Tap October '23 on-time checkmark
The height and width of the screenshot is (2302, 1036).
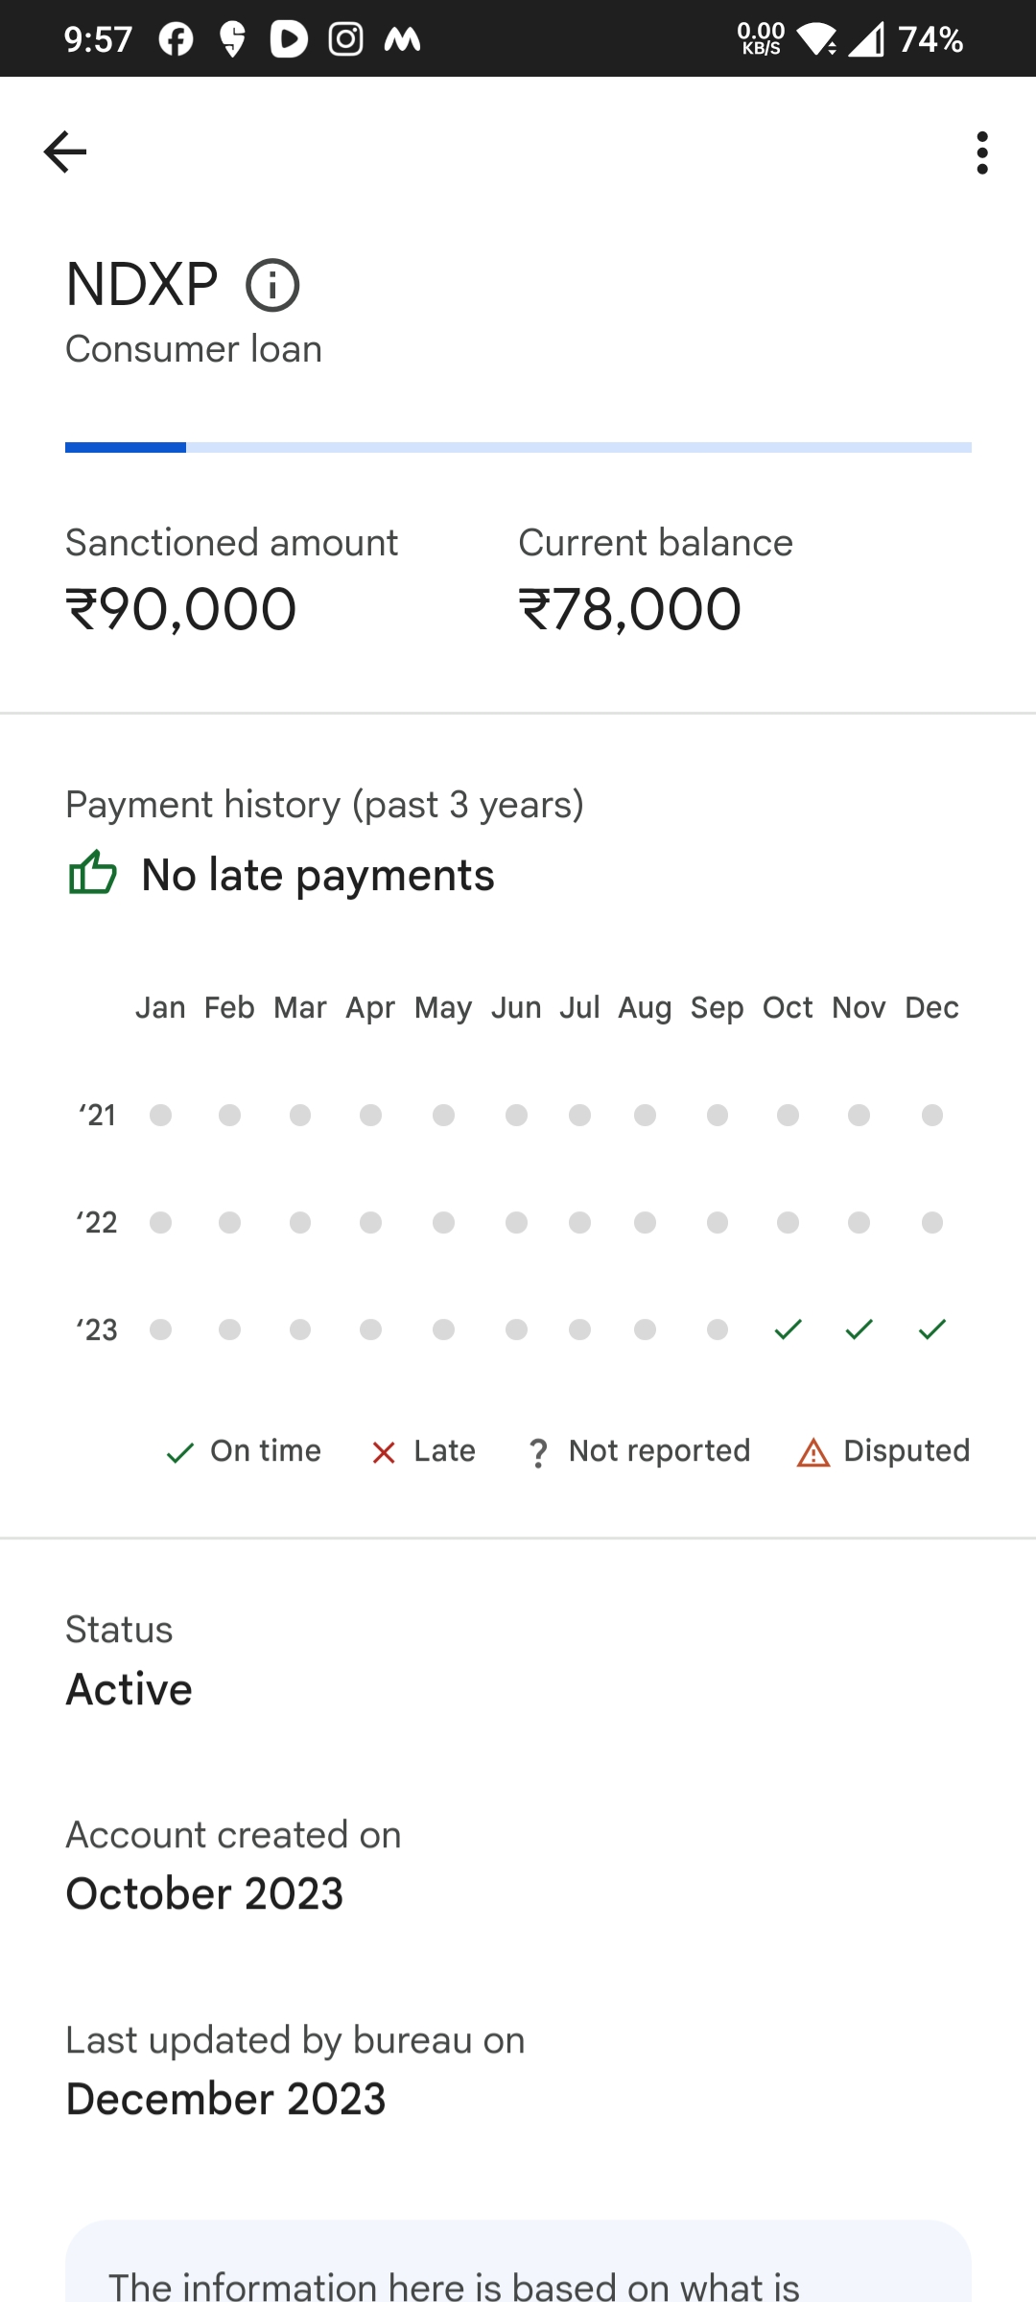(788, 1329)
